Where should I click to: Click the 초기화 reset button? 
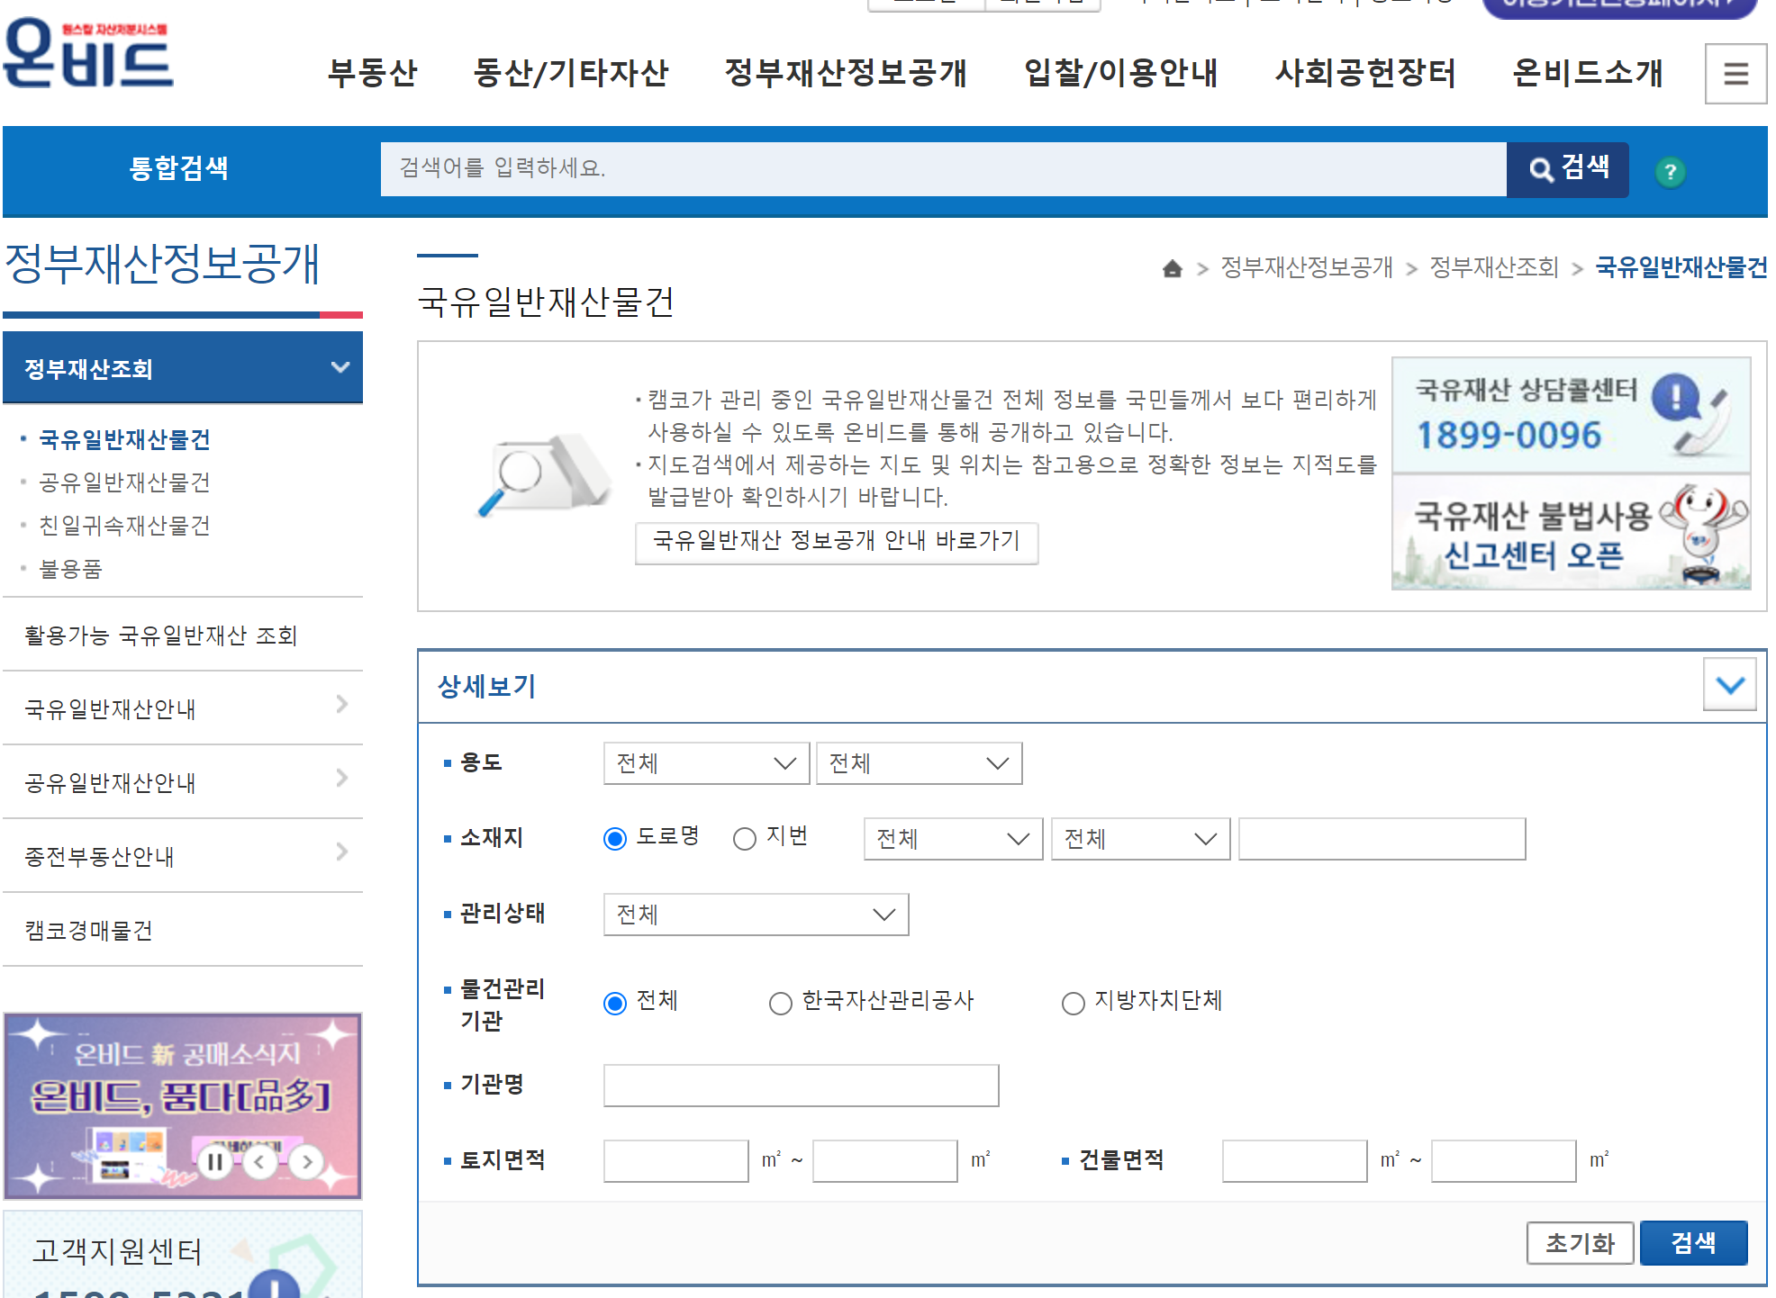coord(1579,1243)
